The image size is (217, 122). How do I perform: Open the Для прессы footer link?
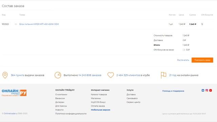(x=61, y=106)
